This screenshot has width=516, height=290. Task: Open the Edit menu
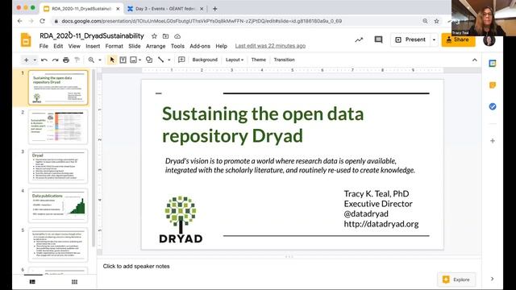pos(58,46)
